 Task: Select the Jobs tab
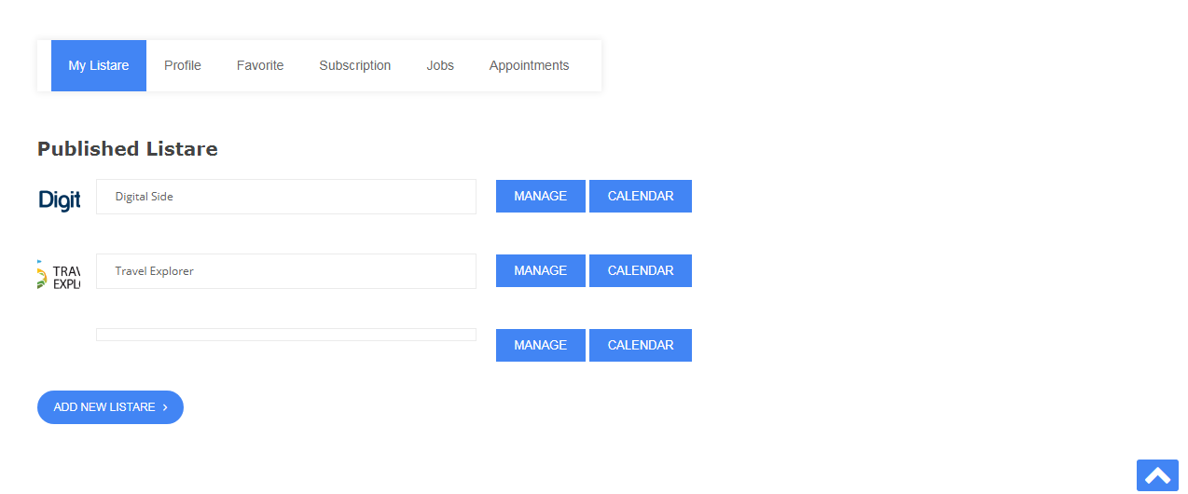440,65
